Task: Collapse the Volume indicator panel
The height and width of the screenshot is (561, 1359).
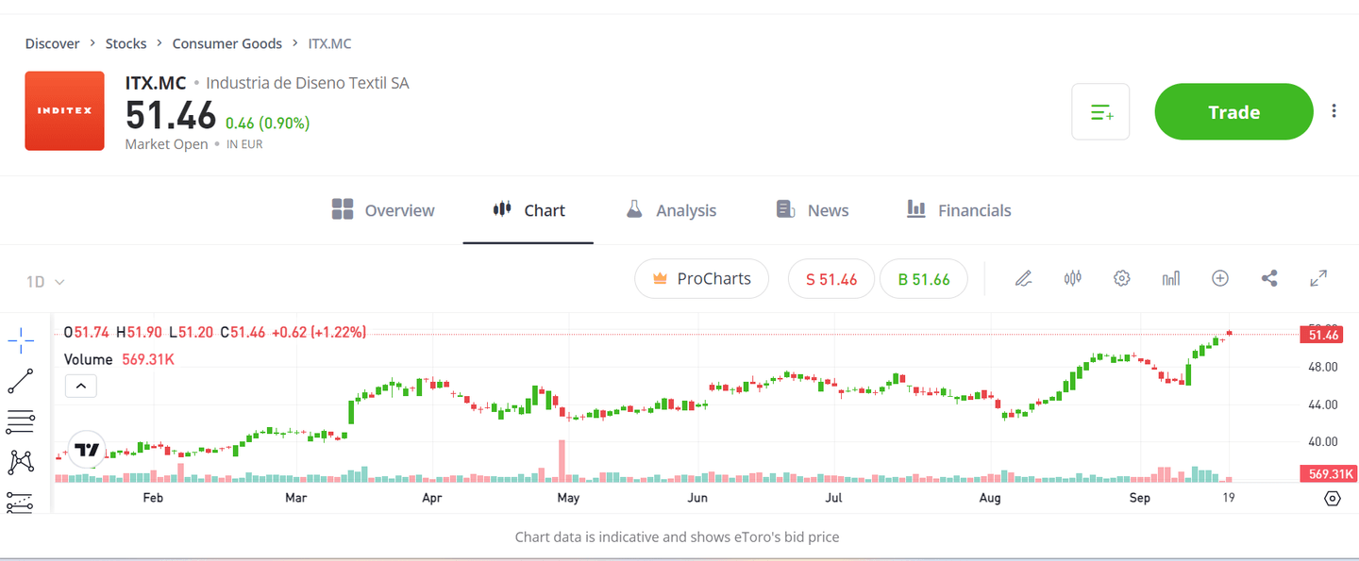Action: (x=80, y=386)
